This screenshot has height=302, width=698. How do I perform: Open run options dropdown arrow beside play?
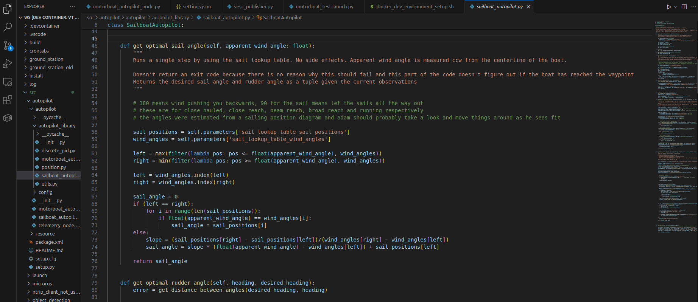[x=675, y=7]
